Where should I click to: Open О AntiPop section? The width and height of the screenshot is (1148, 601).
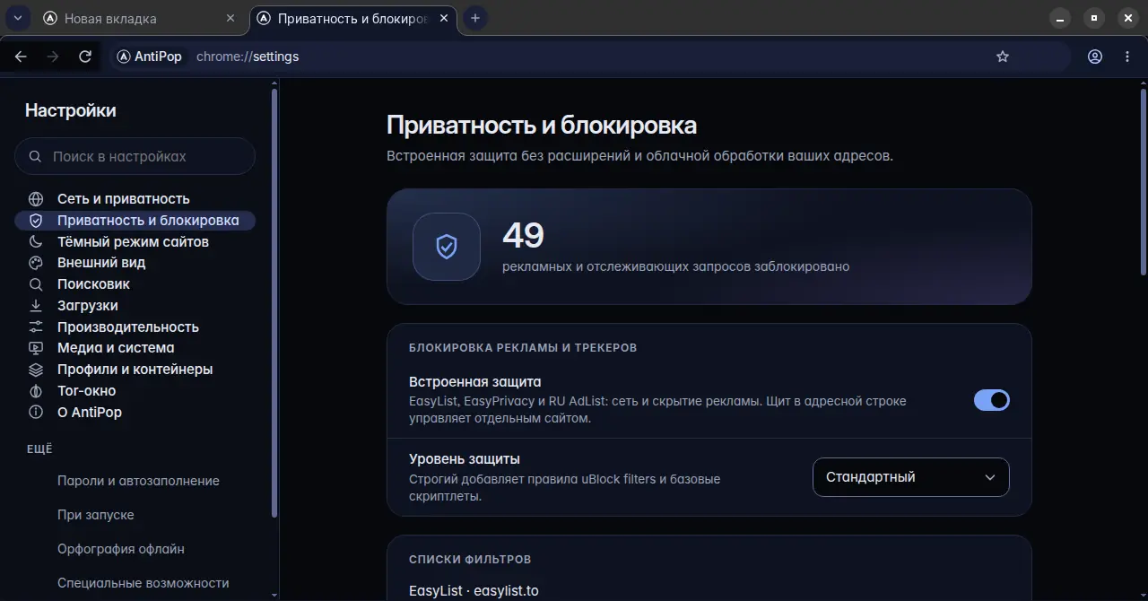(135, 413)
